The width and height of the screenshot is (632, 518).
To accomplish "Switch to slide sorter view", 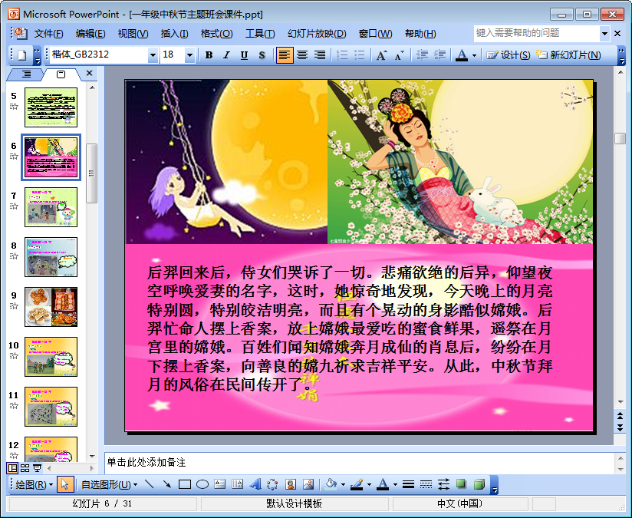I will point(25,468).
